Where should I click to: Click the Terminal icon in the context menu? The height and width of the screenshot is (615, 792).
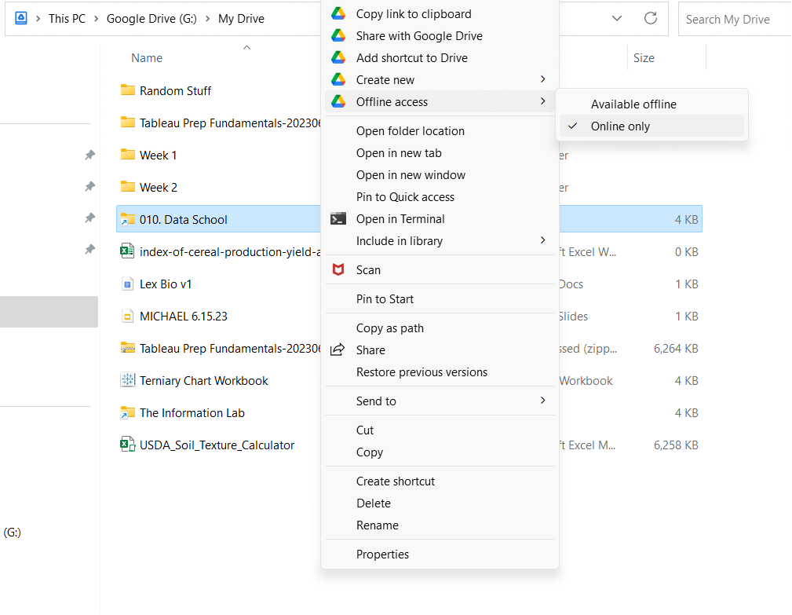[x=338, y=219]
